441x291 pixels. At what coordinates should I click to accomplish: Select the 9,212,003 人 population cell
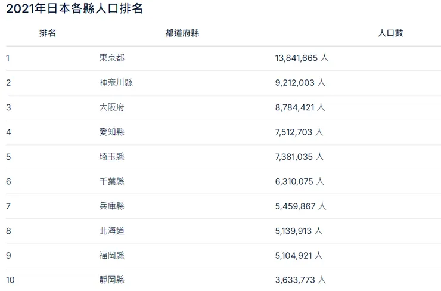coord(300,83)
